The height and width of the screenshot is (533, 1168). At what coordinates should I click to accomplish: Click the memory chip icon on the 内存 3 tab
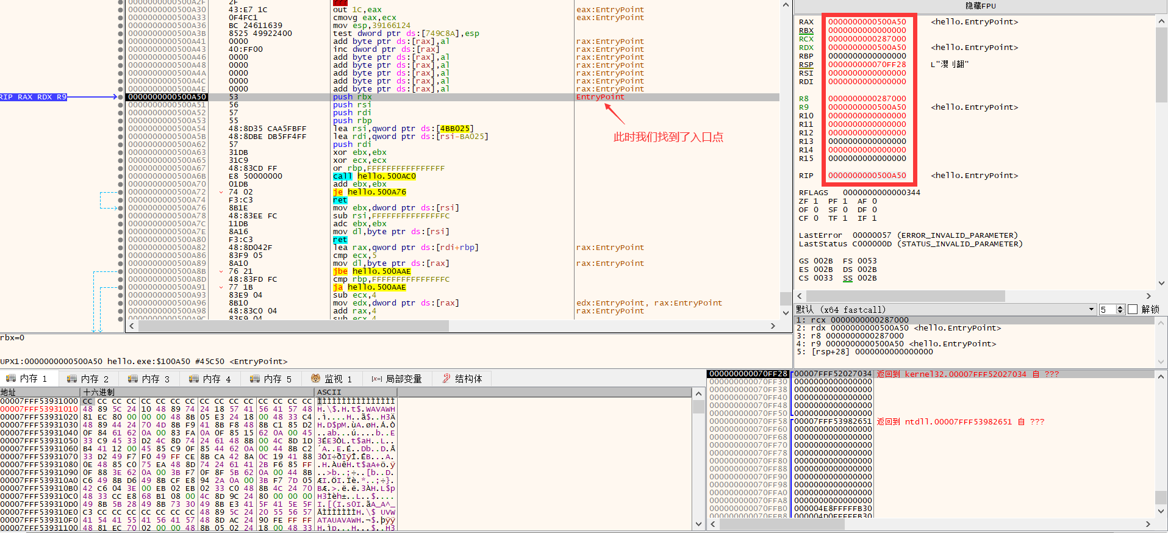tap(132, 379)
